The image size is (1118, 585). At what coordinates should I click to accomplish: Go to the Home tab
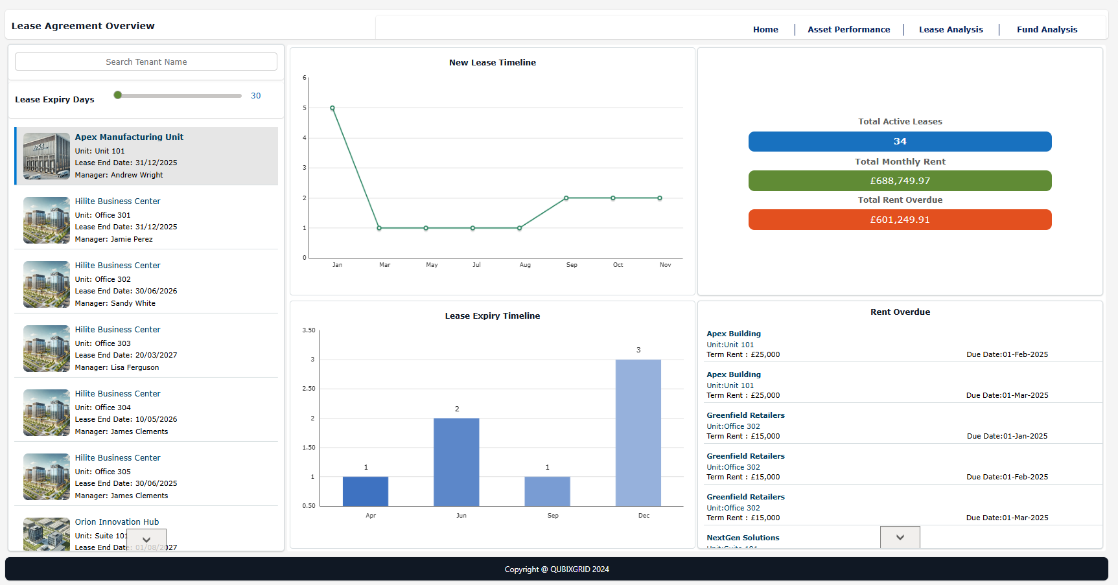pos(765,29)
